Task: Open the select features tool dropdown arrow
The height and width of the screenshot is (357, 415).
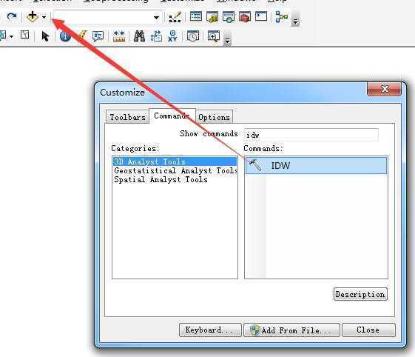Action: pyautogui.click(x=11, y=36)
